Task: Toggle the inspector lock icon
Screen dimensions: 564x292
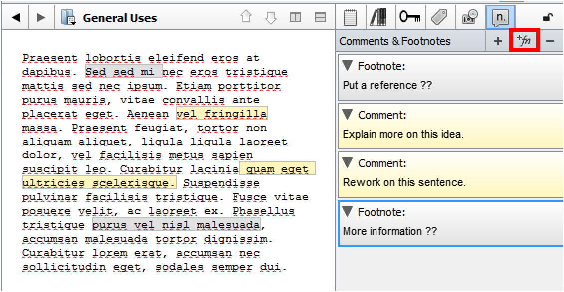Action: click(548, 18)
